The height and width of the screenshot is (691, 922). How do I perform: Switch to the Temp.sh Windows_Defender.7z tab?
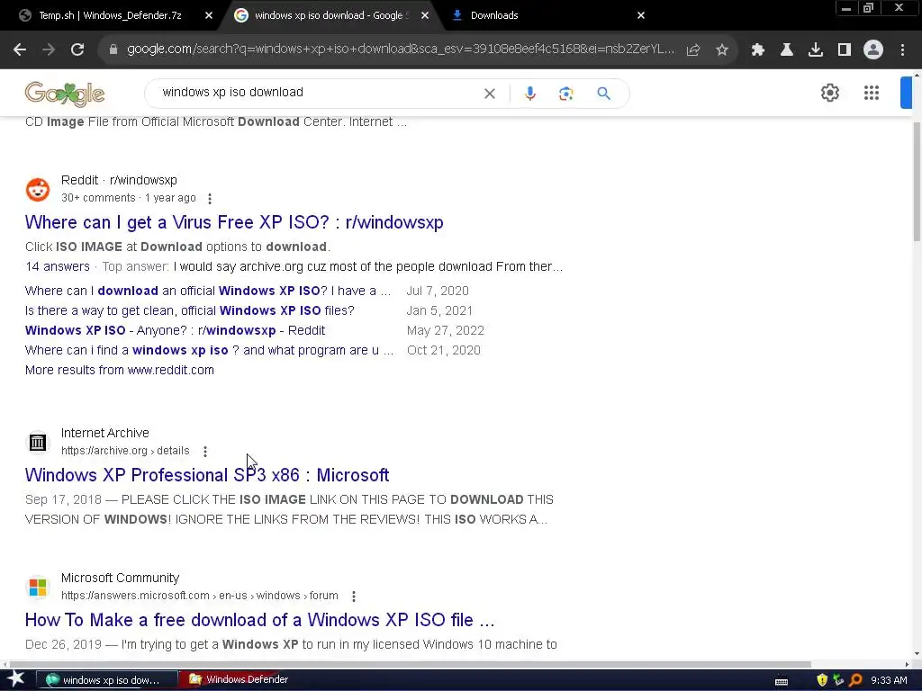pos(110,15)
